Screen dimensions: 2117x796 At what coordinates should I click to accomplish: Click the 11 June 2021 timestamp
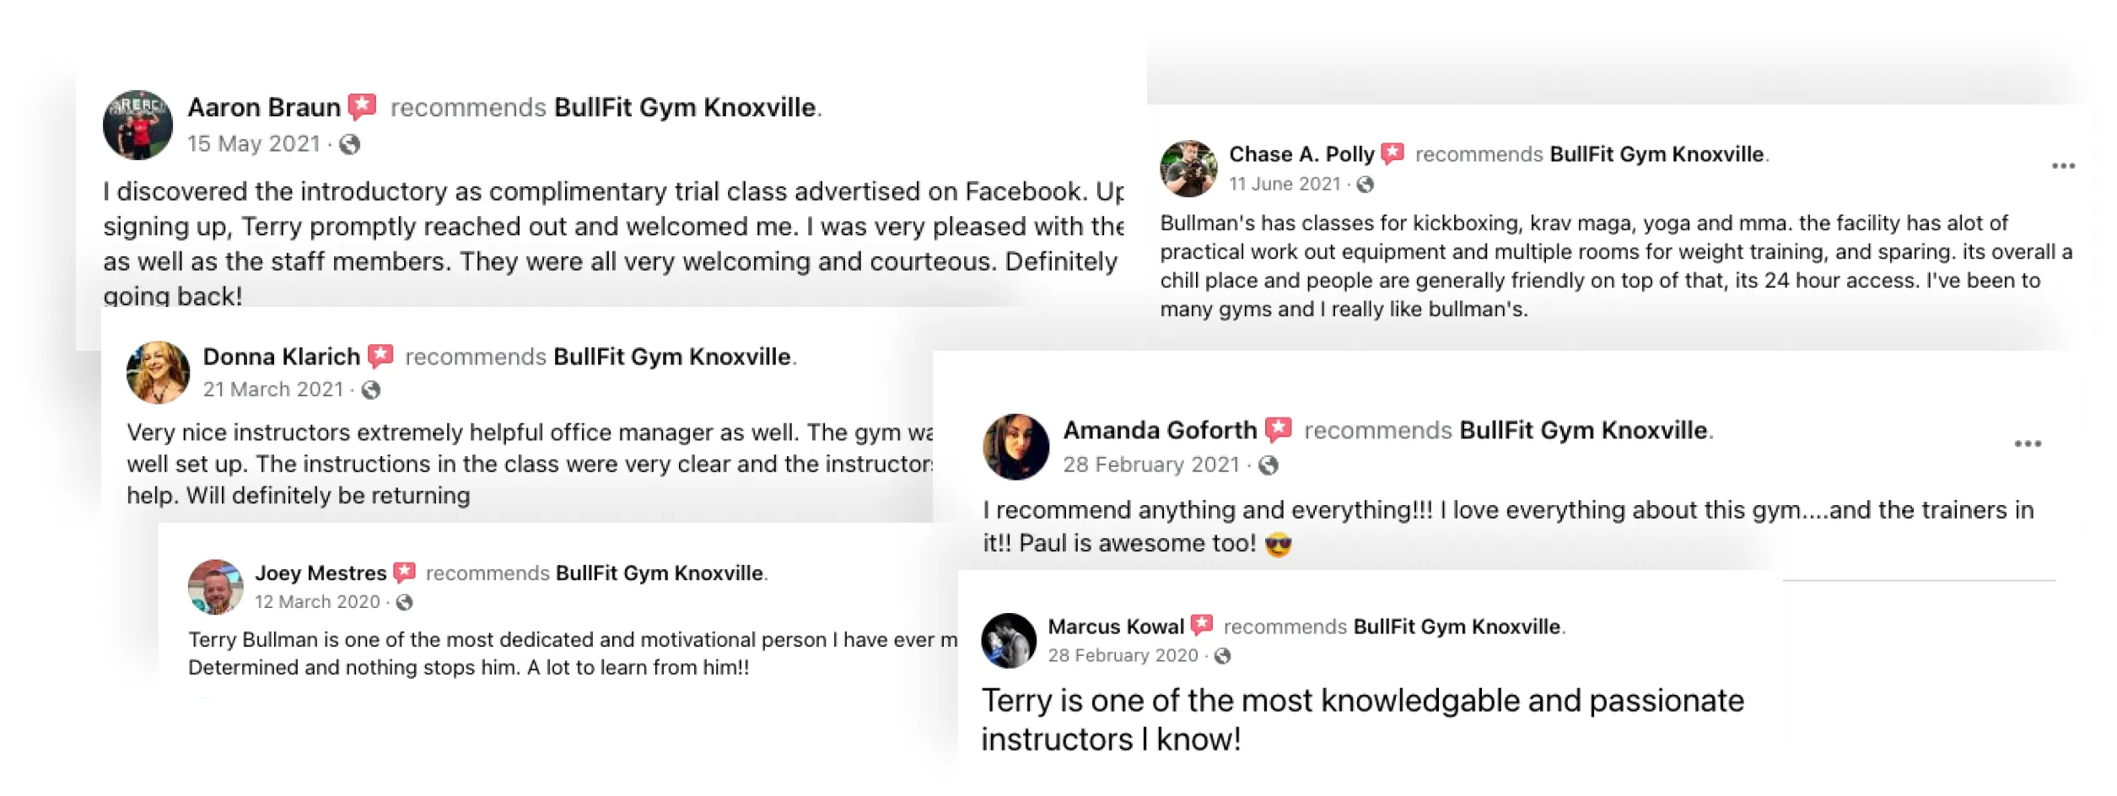(1285, 184)
